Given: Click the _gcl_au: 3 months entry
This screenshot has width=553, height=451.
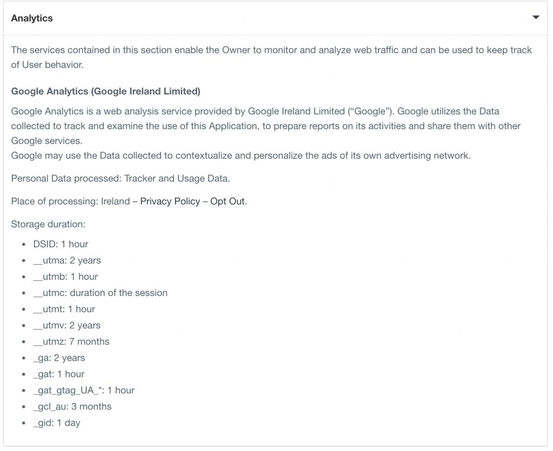Looking at the screenshot, I should tap(72, 406).
